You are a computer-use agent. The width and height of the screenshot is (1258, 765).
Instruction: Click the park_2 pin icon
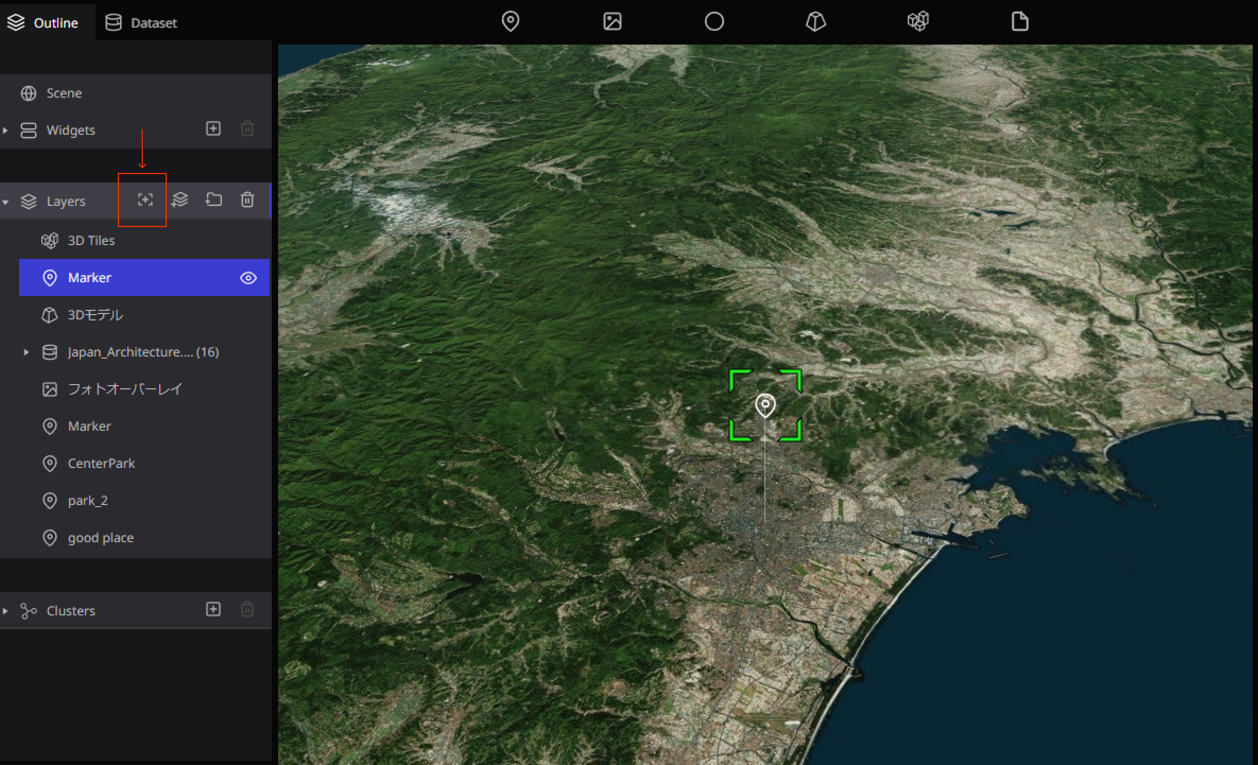(49, 501)
